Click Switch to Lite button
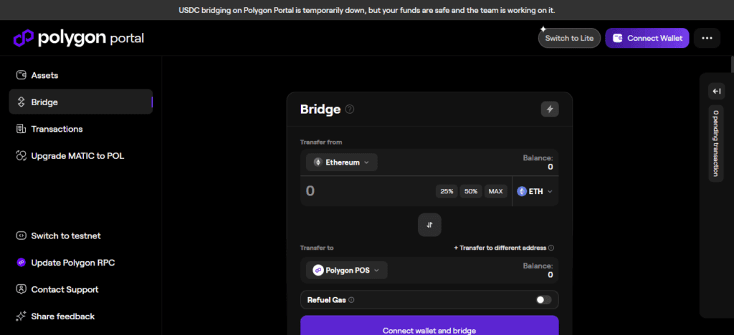734x335 pixels. pyautogui.click(x=569, y=39)
